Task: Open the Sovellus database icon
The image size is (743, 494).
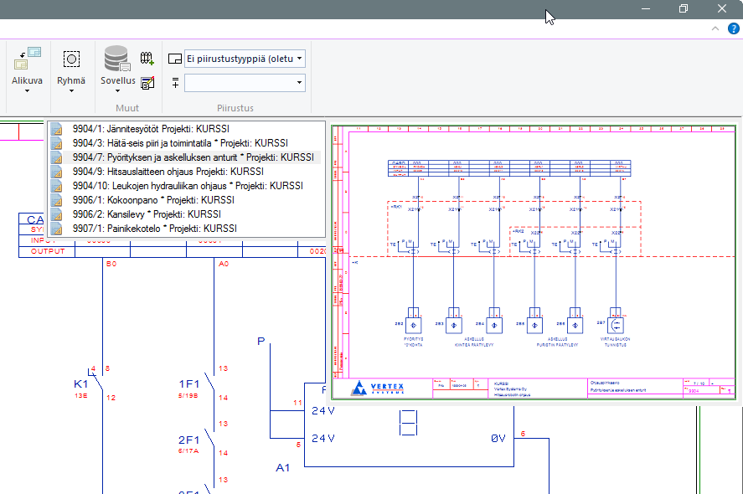Action: pos(116,59)
